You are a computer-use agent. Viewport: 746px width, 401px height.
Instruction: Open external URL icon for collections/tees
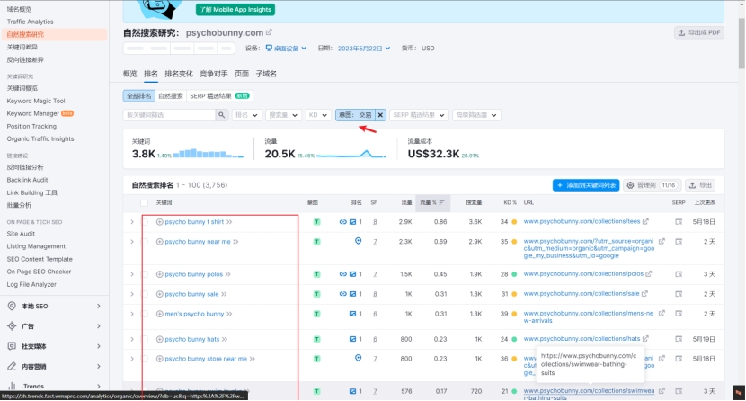point(645,221)
